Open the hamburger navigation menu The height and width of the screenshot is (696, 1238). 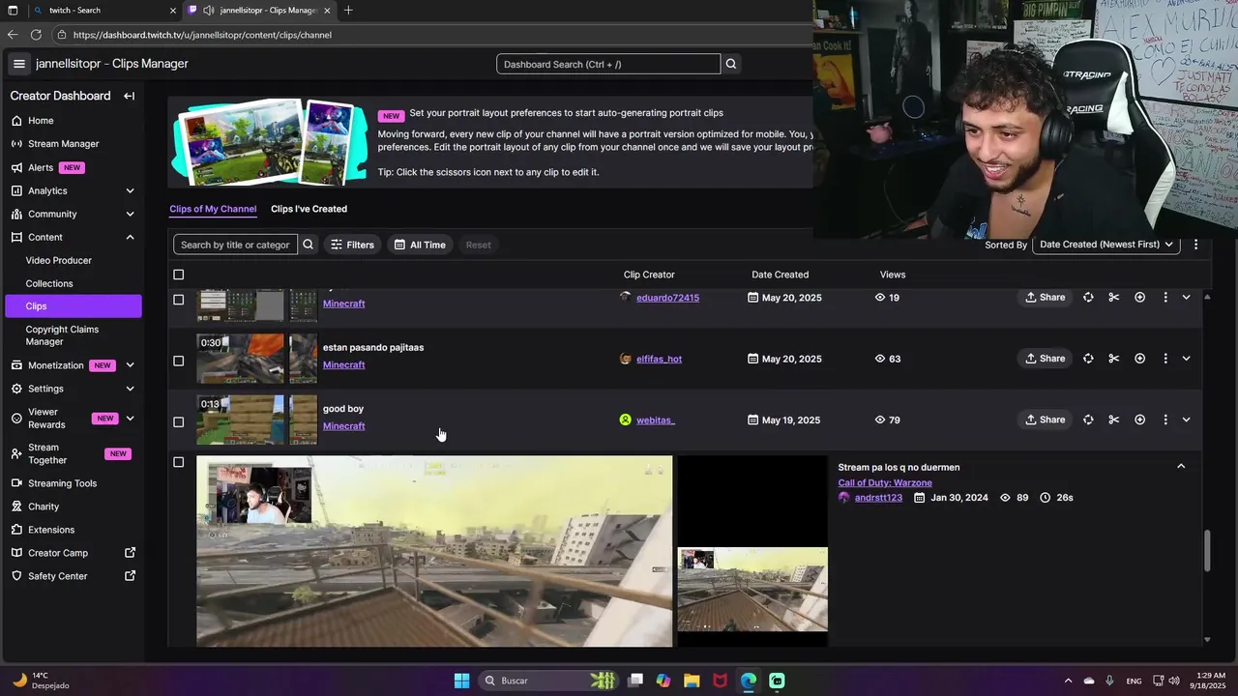coord(18,64)
